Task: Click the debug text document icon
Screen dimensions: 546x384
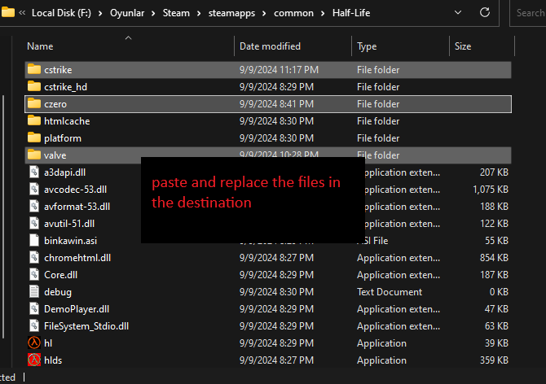Action: [34, 292]
